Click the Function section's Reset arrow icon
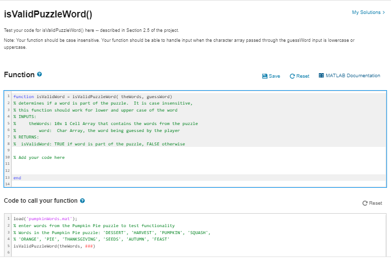 tap(292, 76)
